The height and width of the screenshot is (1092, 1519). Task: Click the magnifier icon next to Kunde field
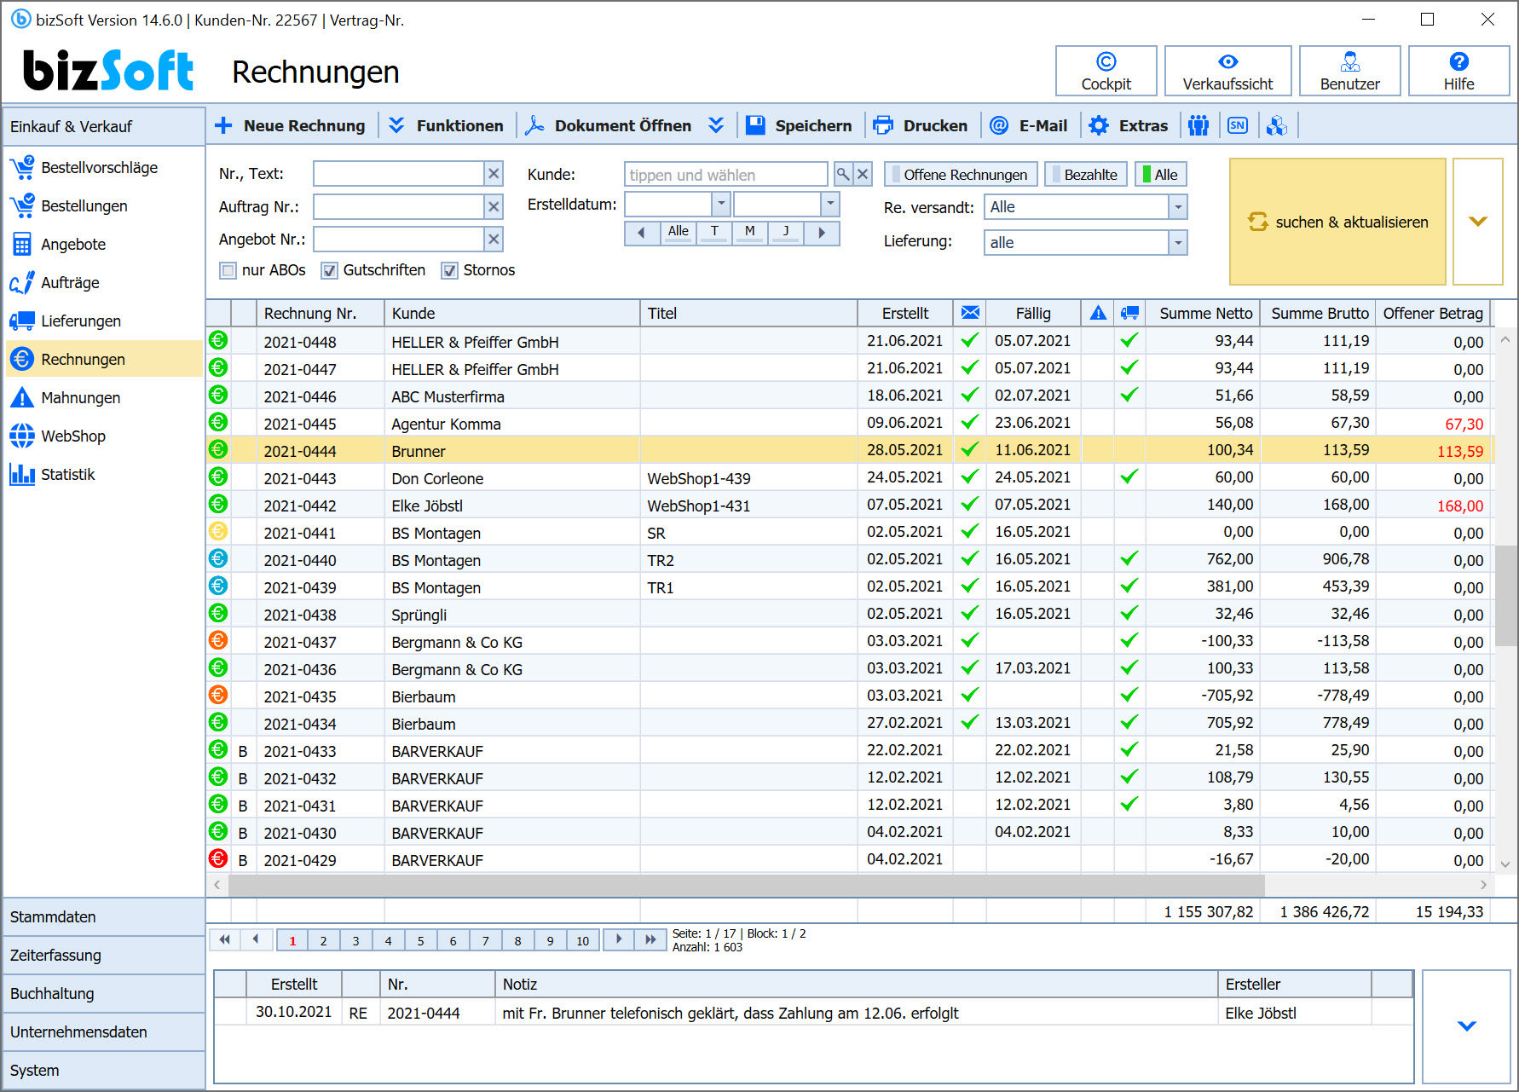pyautogui.click(x=842, y=175)
